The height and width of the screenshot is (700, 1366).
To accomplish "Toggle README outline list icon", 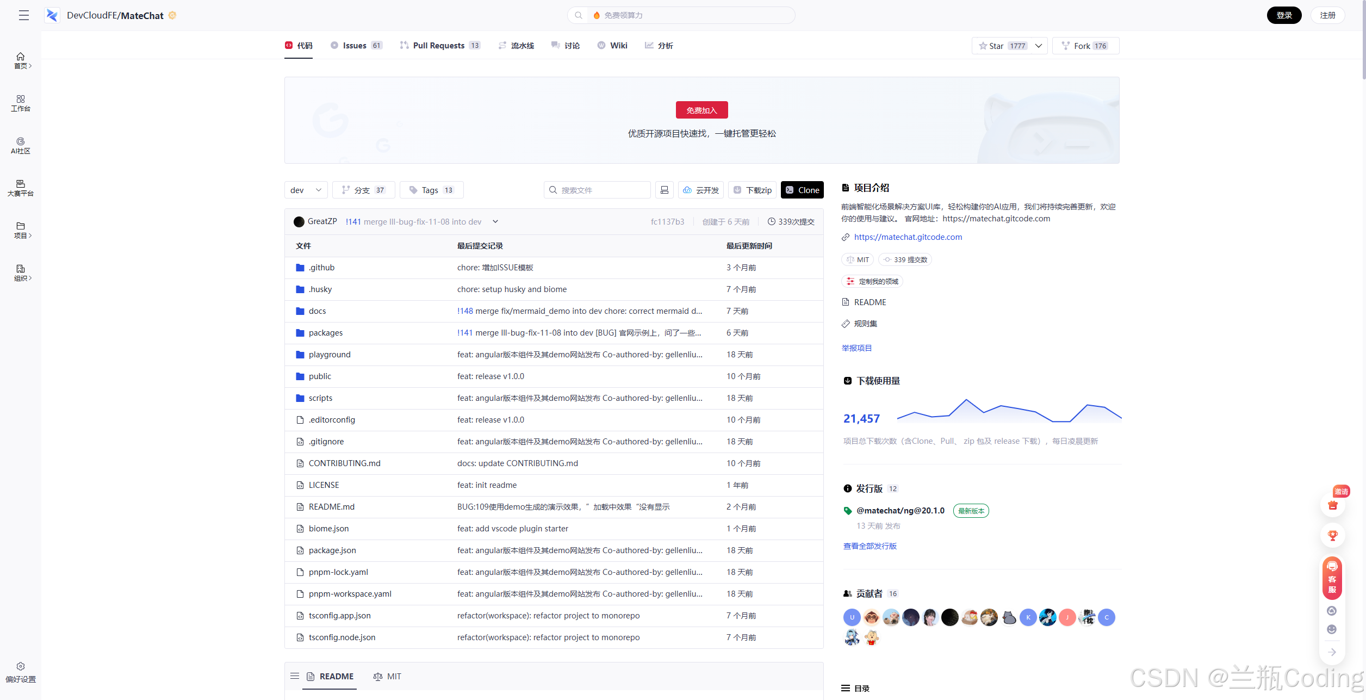I will tap(295, 676).
